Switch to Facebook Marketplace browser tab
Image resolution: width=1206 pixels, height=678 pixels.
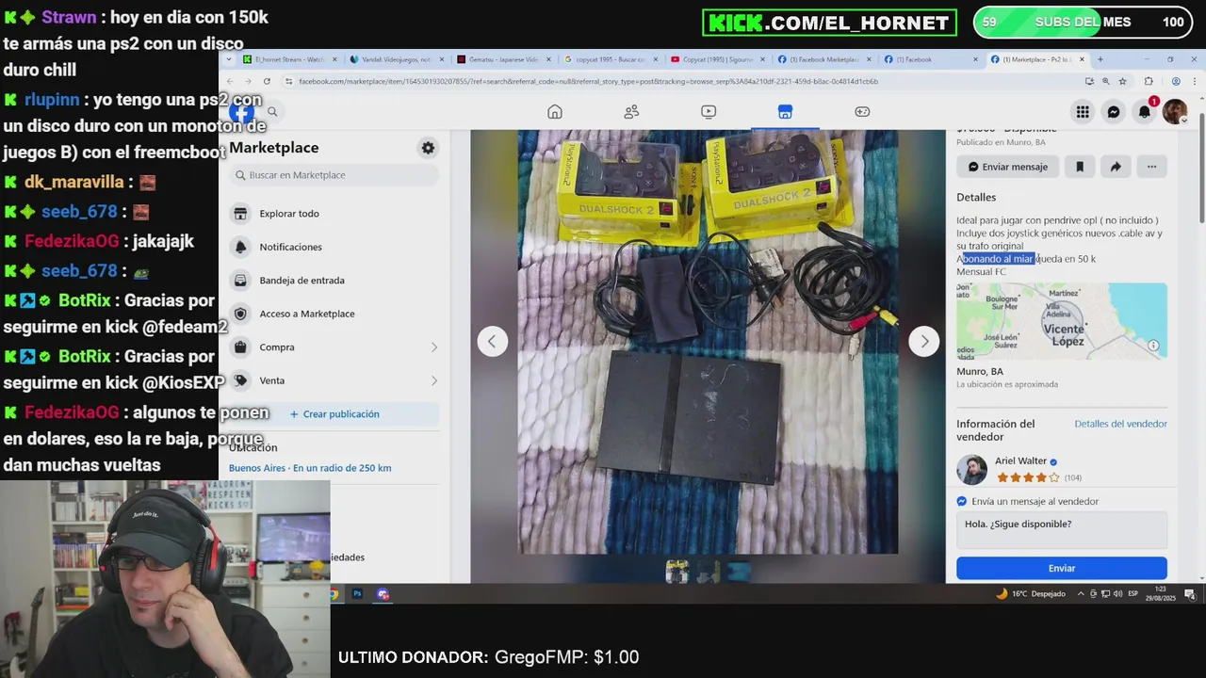click(824, 59)
